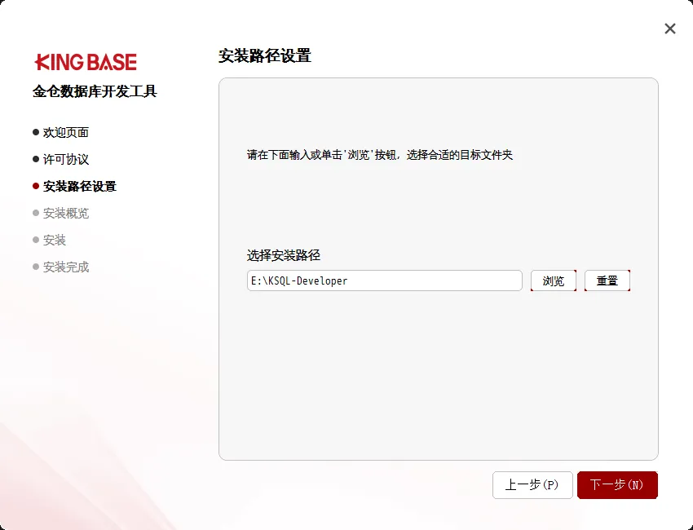Click the gray bullet beside 安装

[x=34, y=240]
